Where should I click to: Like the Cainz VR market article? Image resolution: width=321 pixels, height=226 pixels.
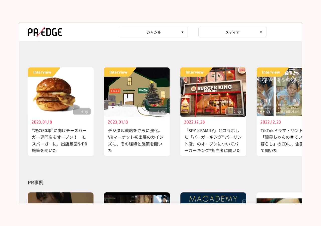158,111
